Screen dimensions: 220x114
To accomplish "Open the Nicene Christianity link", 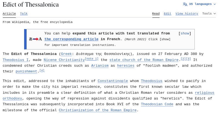I will pos(64,60).
